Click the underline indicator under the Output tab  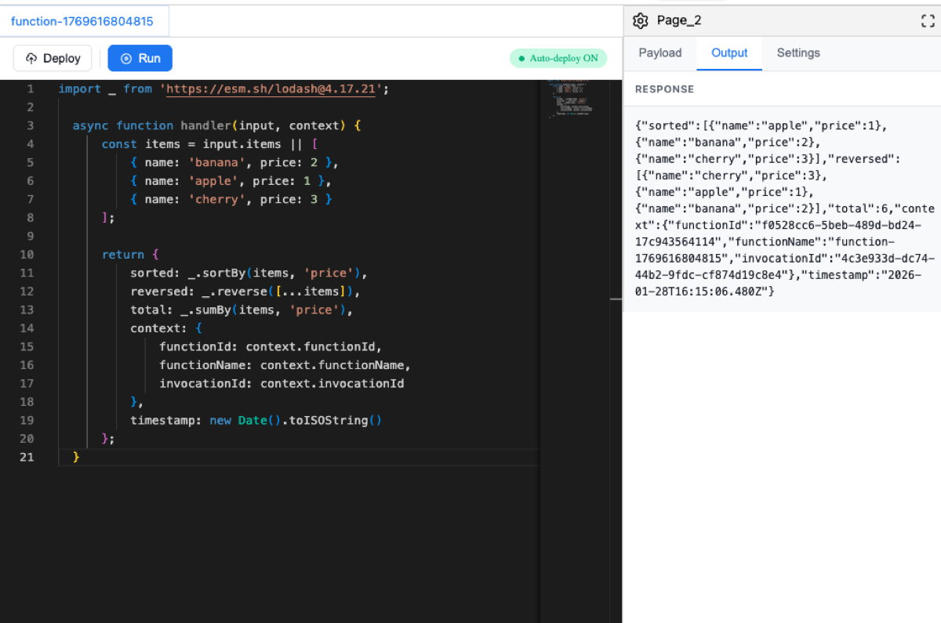pyautogui.click(x=728, y=70)
